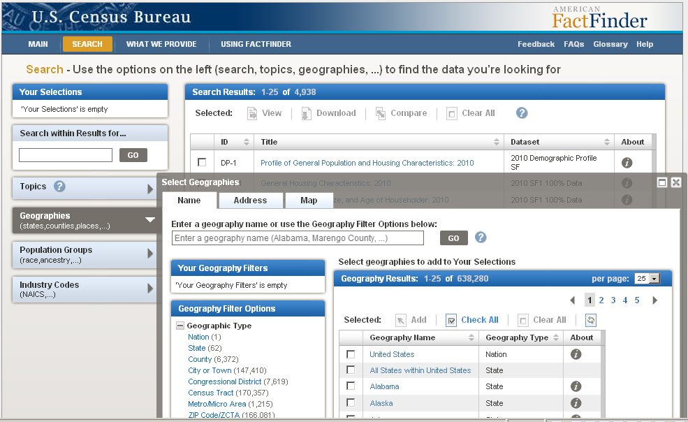Filter by County geographic type
This screenshot has height=422, width=688.
(x=200, y=359)
